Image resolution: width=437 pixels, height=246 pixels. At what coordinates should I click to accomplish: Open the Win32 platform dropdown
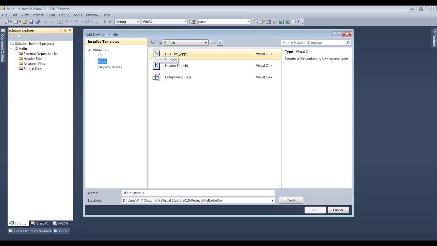coord(185,22)
